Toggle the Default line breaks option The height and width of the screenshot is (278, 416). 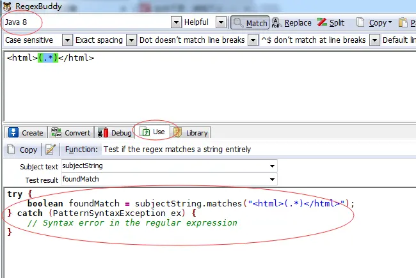pos(399,40)
